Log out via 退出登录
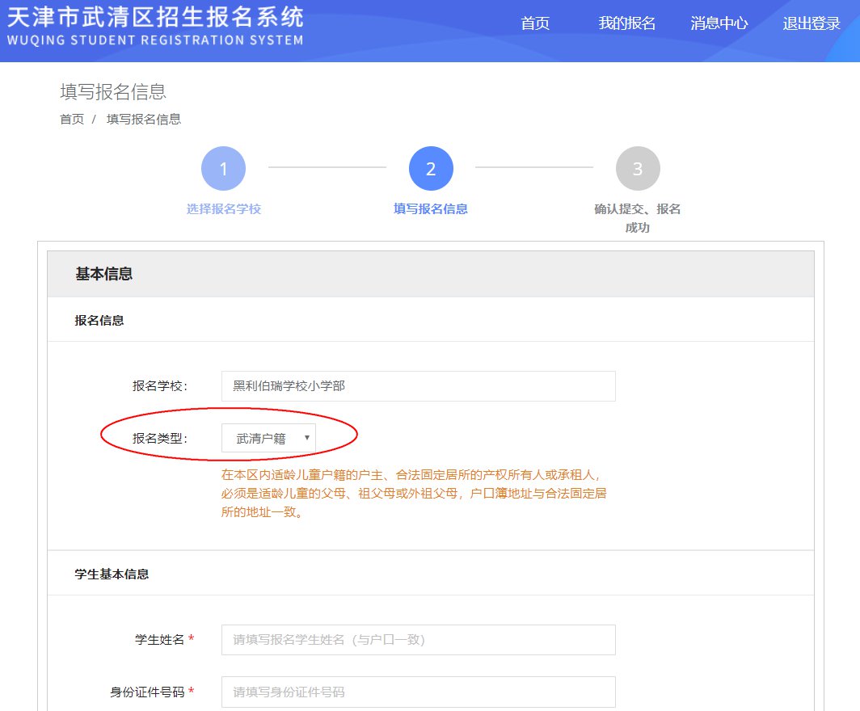 tap(812, 23)
